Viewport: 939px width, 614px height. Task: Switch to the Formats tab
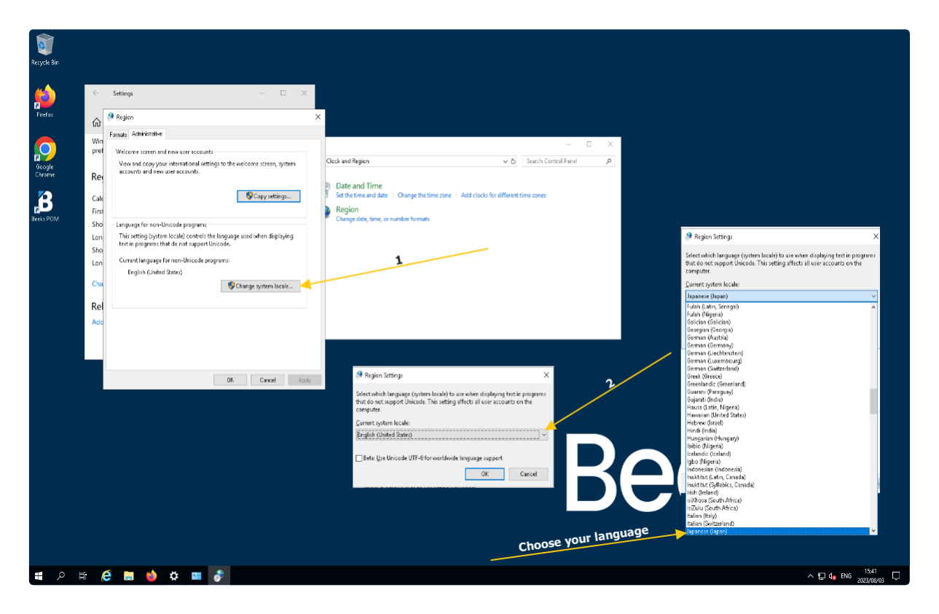tap(118, 135)
